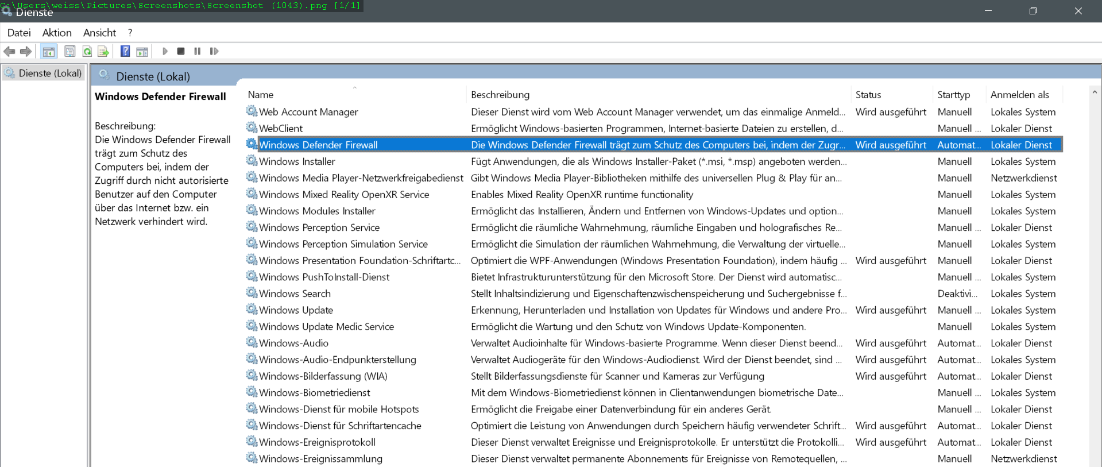Open the Datei menu
This screenshot has height=467, width=1102.
pos(19,33)
